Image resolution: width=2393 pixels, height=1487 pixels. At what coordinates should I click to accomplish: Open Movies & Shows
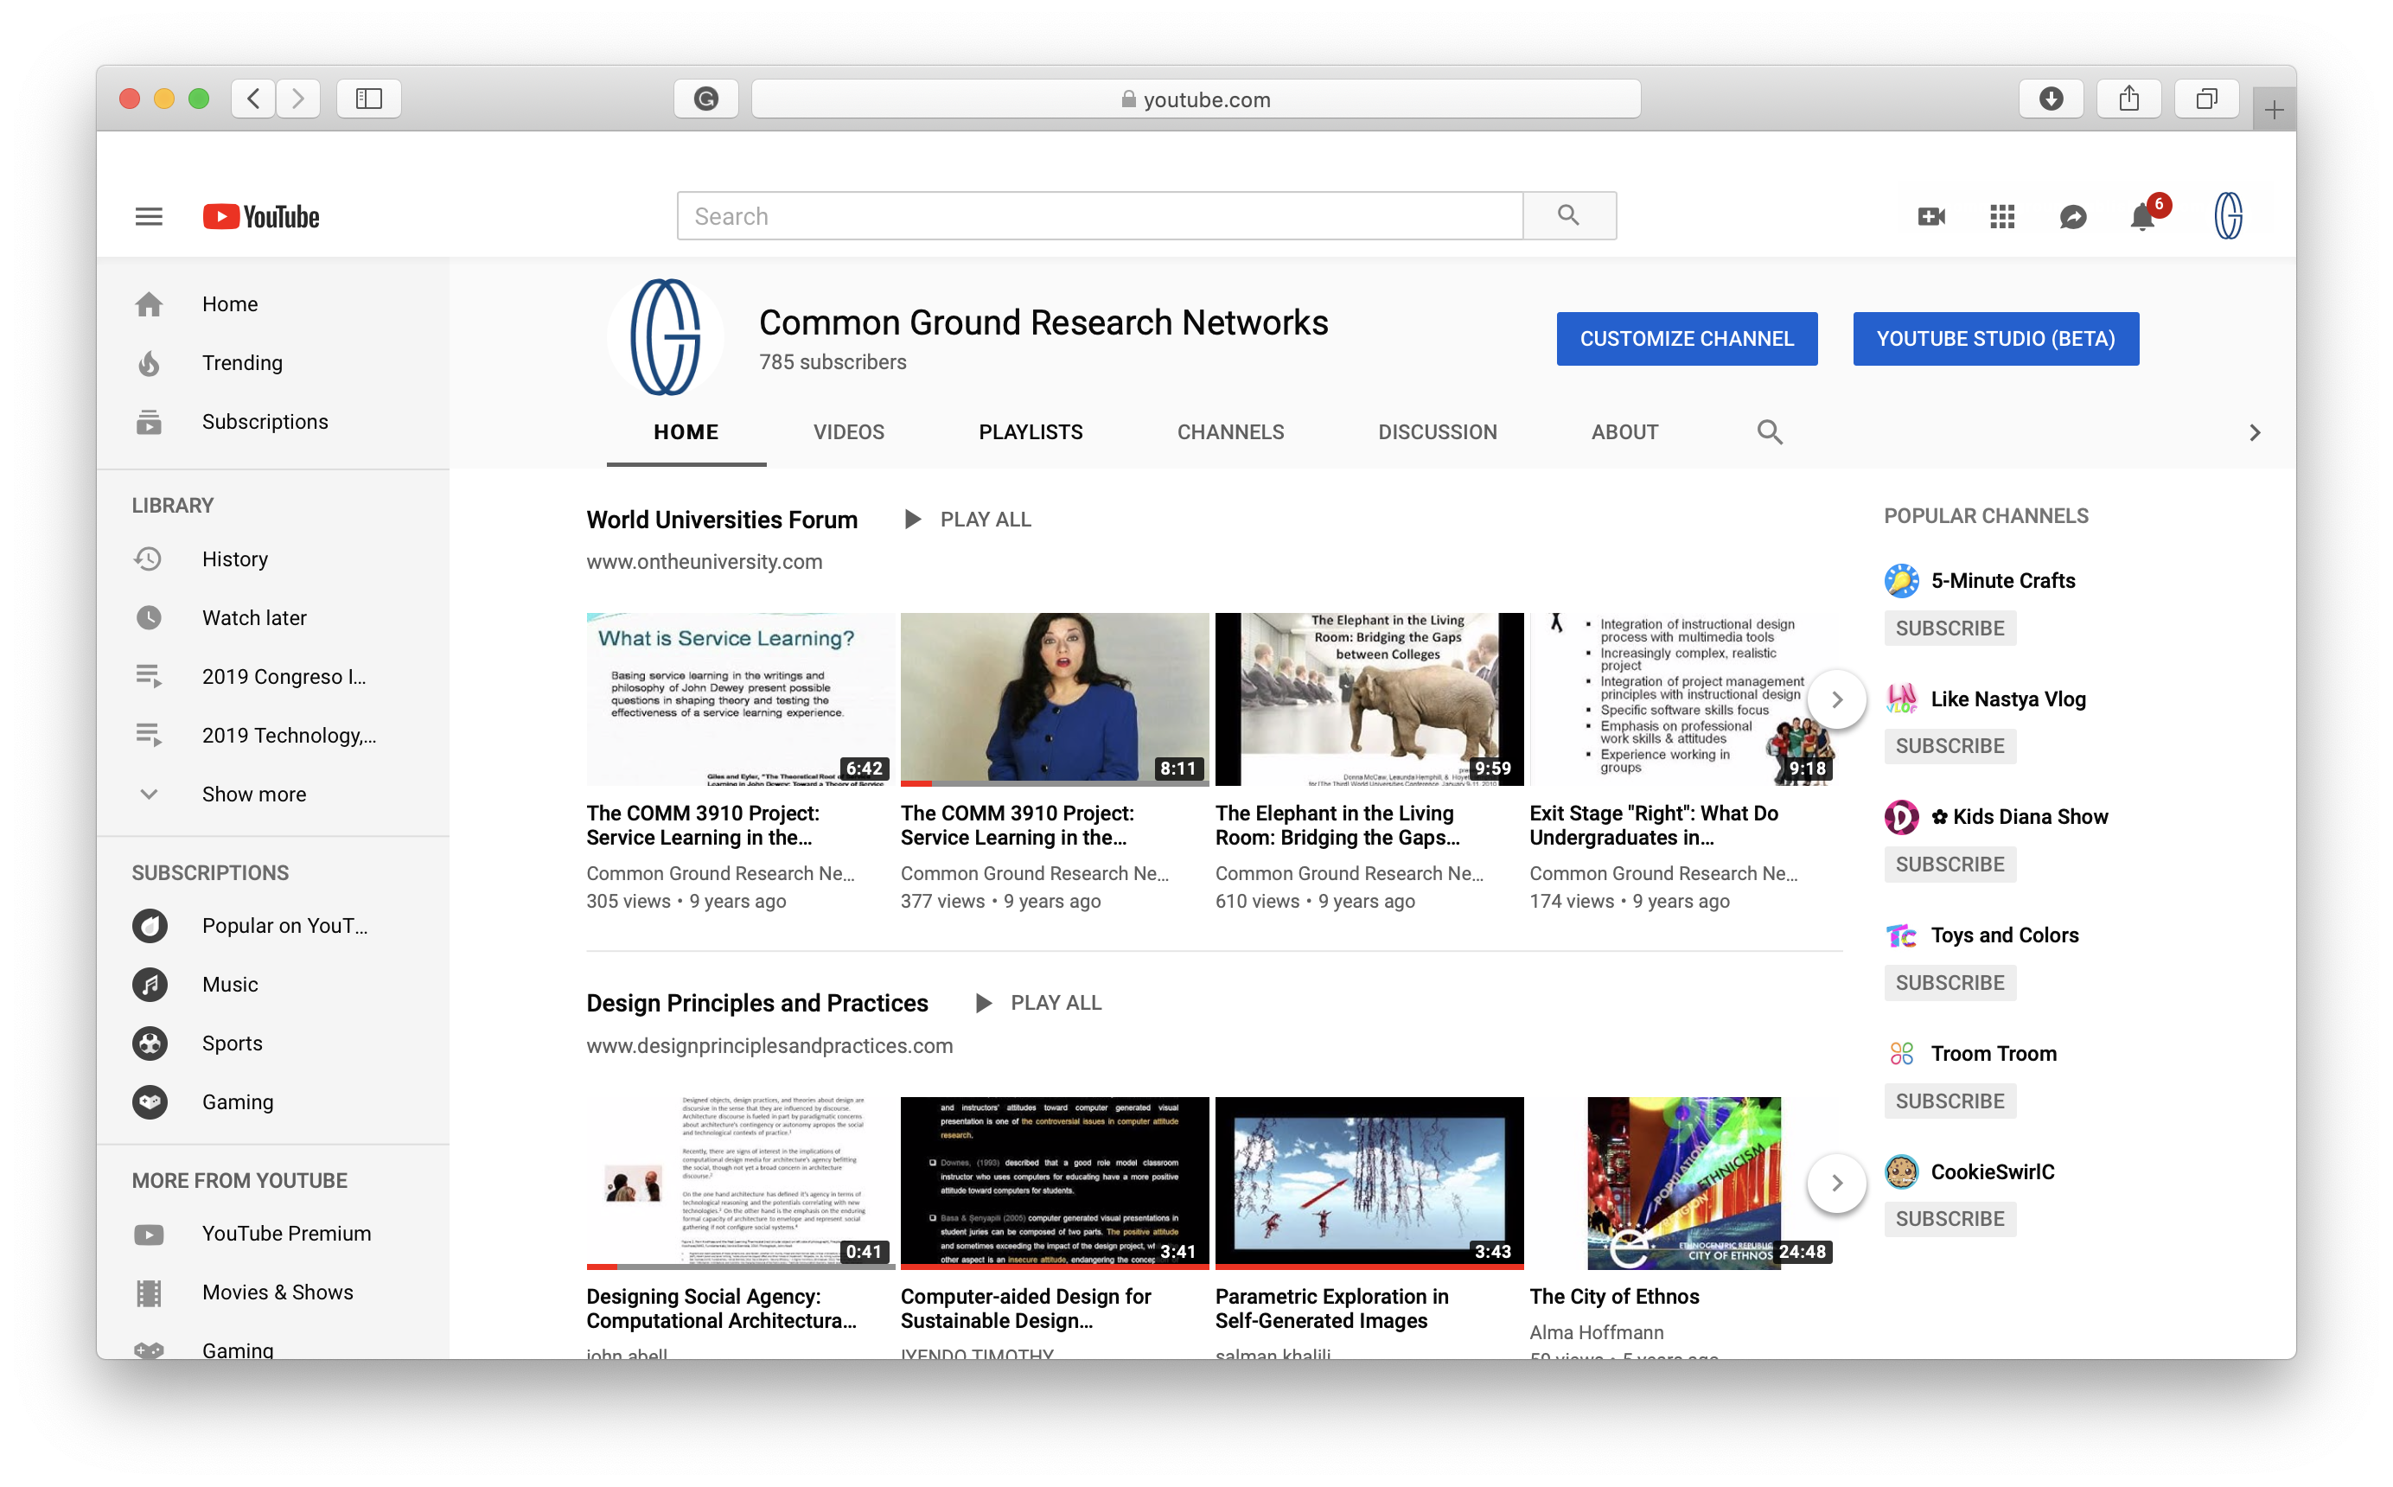(273, 1292)
